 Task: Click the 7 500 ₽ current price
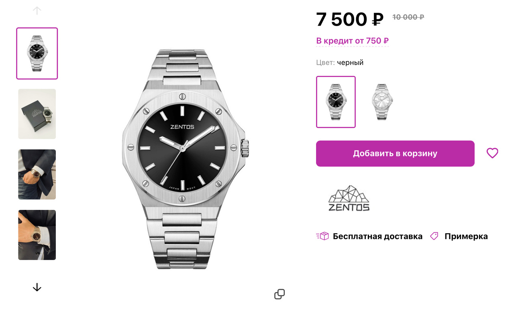[349, 19]
